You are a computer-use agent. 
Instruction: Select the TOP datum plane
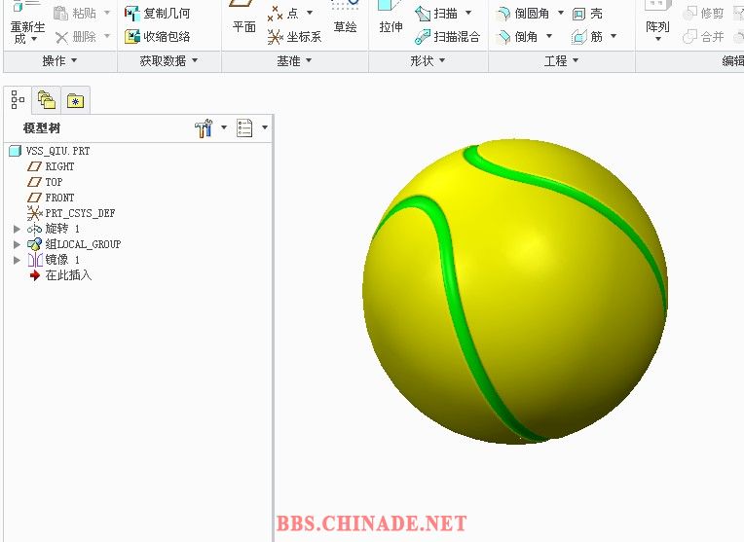45,182
